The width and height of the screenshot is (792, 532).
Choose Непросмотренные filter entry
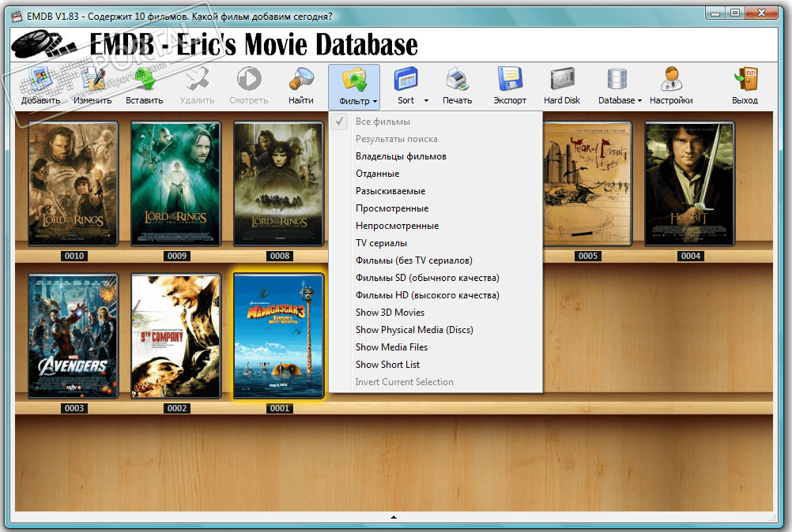[x=436, y=226]
